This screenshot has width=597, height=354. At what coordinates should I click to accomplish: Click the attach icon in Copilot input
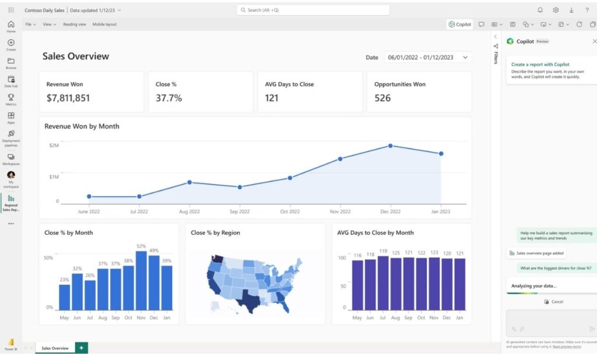tap(522, 329)
